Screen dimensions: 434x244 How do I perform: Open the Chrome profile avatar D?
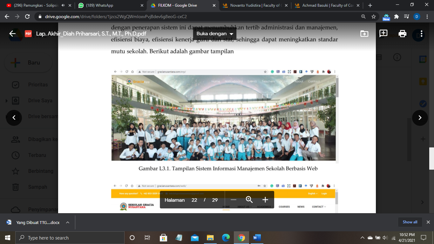417,17
